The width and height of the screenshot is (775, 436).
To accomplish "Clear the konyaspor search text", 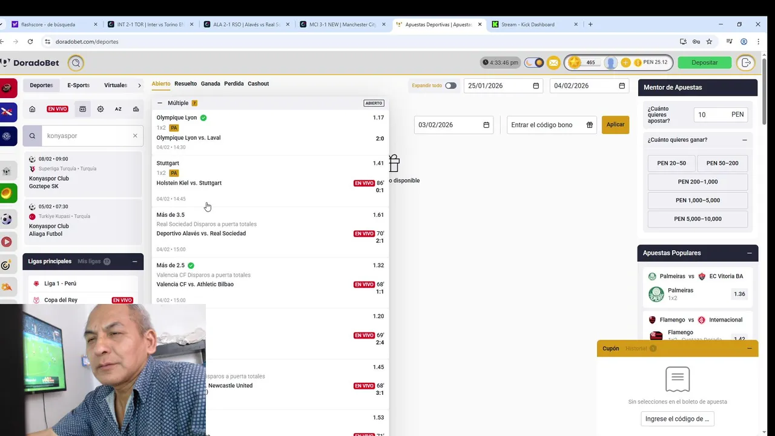I will click(x=135, y=136).
